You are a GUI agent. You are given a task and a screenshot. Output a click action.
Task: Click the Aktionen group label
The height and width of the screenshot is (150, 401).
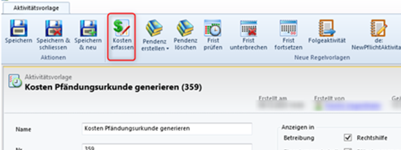pyautogui.click(x=53, y=57)
